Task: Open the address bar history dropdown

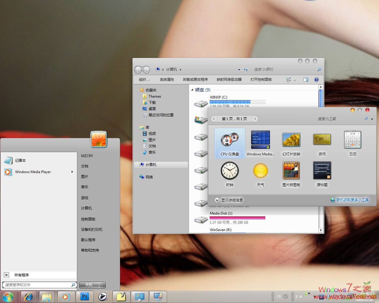Action: pos(239,70)
